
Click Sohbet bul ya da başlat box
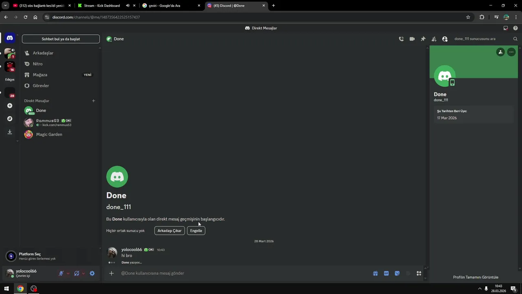61,39
